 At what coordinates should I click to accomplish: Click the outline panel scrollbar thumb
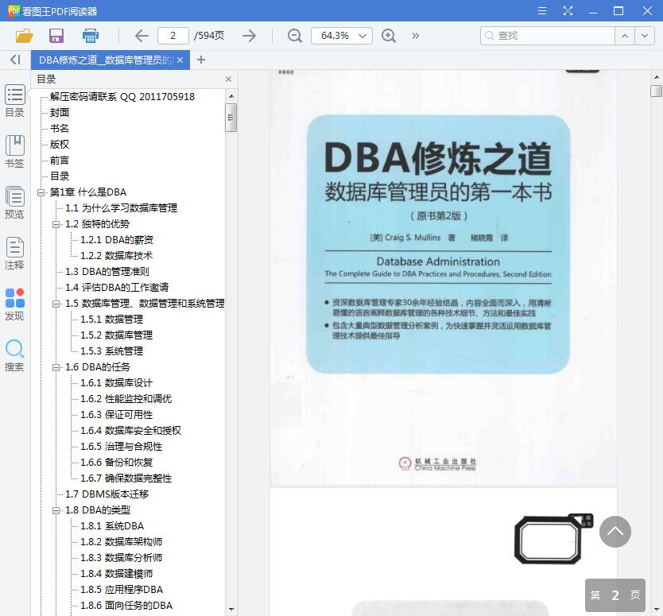click(x=231, y=118)
